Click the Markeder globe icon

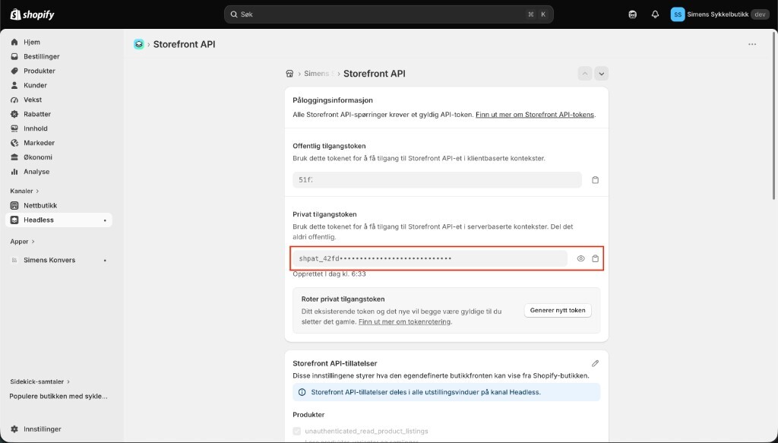[x=14, y=143]
